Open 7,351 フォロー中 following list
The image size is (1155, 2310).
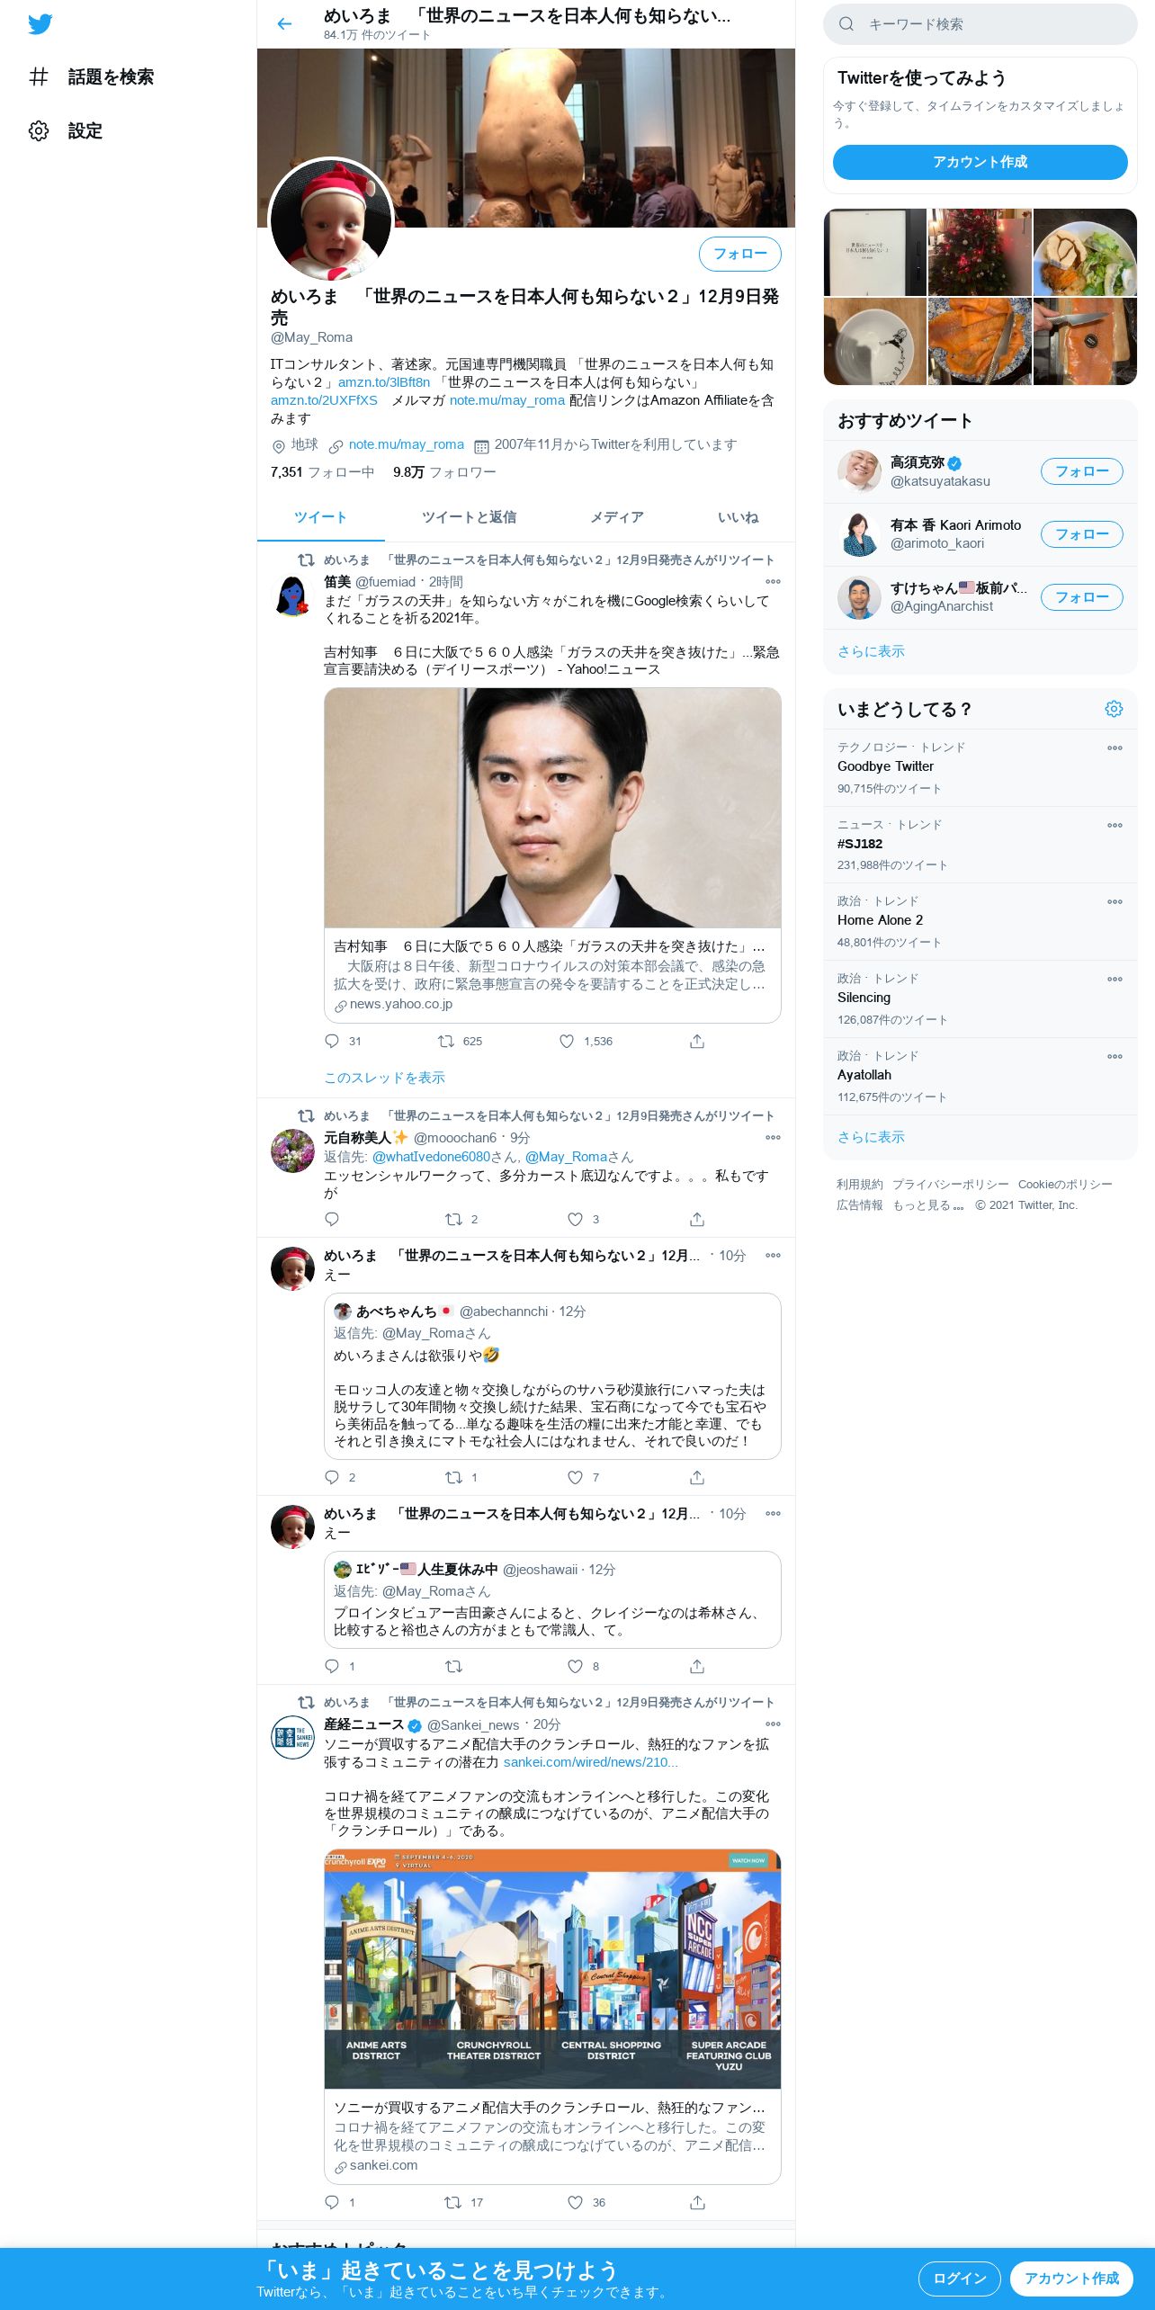(x=322, y=472)
